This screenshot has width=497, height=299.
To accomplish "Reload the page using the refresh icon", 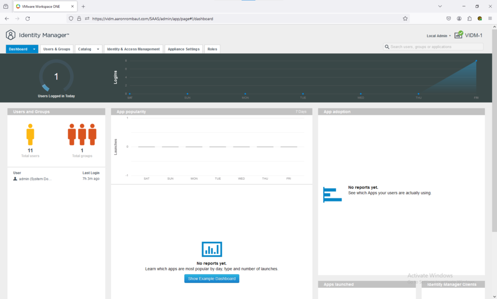I will [28, 18].
